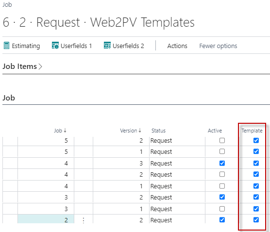Click Version cell of job 4 version 3
Screen dimensions: 270x232
pos(121,163)
